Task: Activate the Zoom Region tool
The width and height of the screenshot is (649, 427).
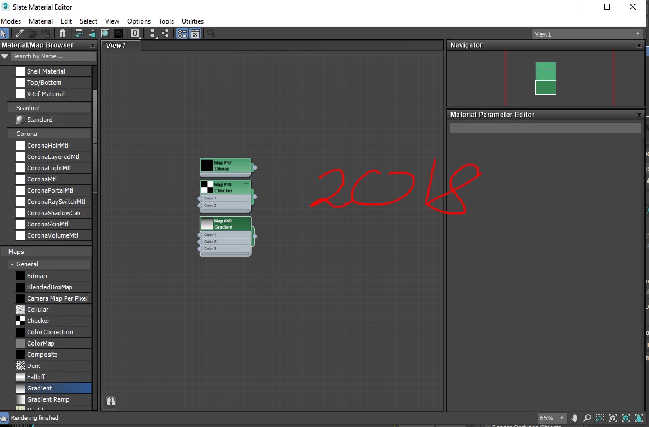Action: [600, 418]
